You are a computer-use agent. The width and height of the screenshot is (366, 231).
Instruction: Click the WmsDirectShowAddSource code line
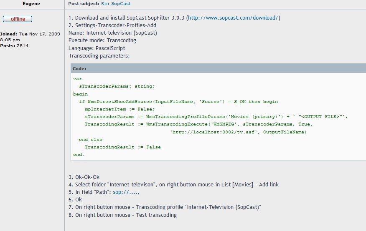pyautogui.click(x=178, y=101)
